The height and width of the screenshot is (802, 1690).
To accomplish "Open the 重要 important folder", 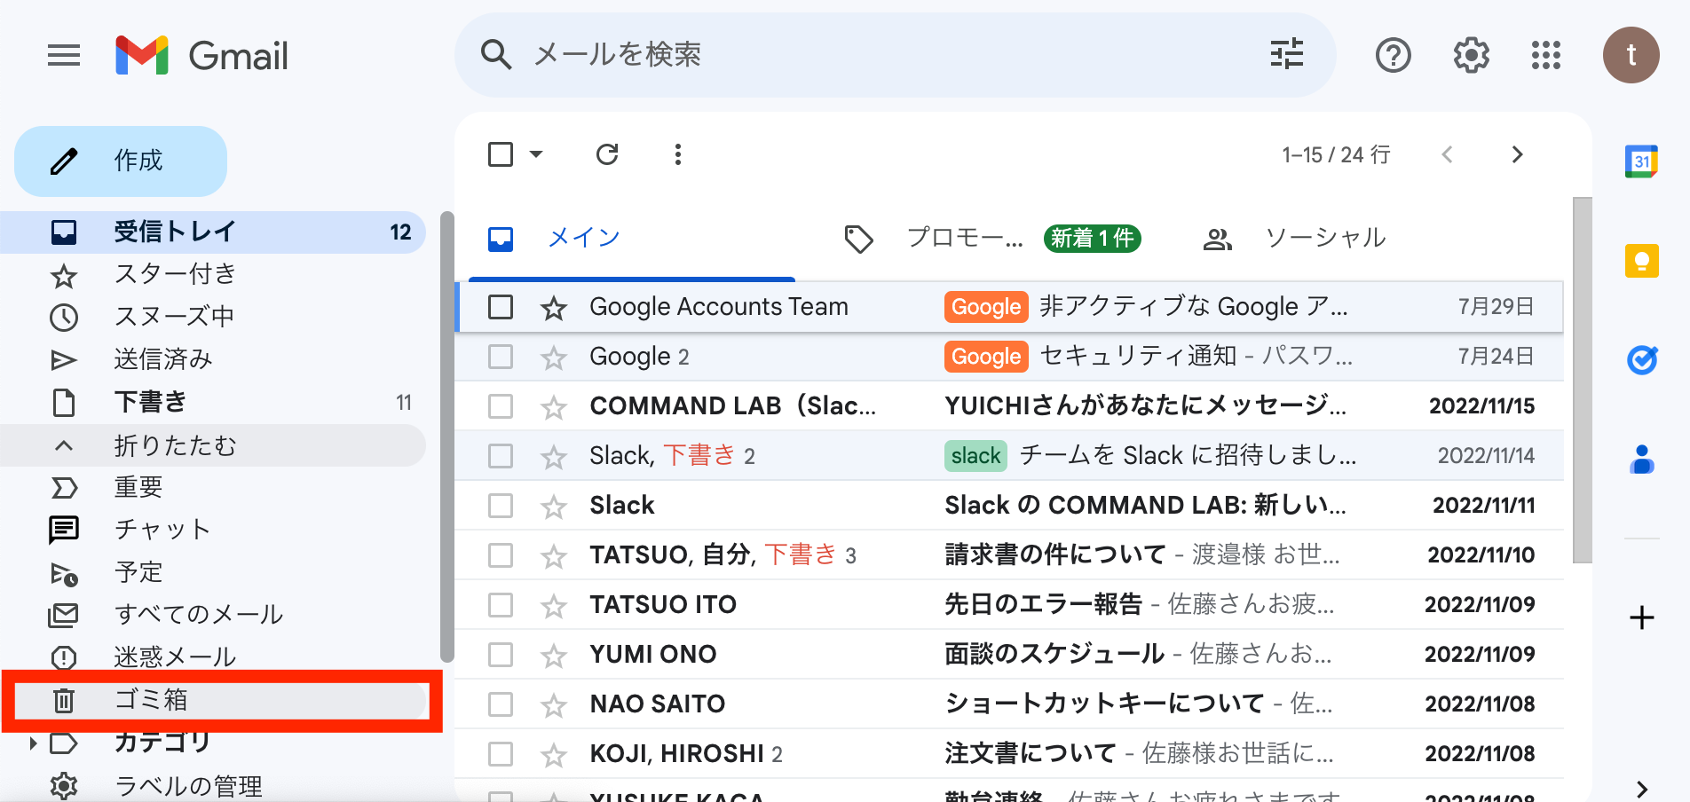I will coord(213,488).
